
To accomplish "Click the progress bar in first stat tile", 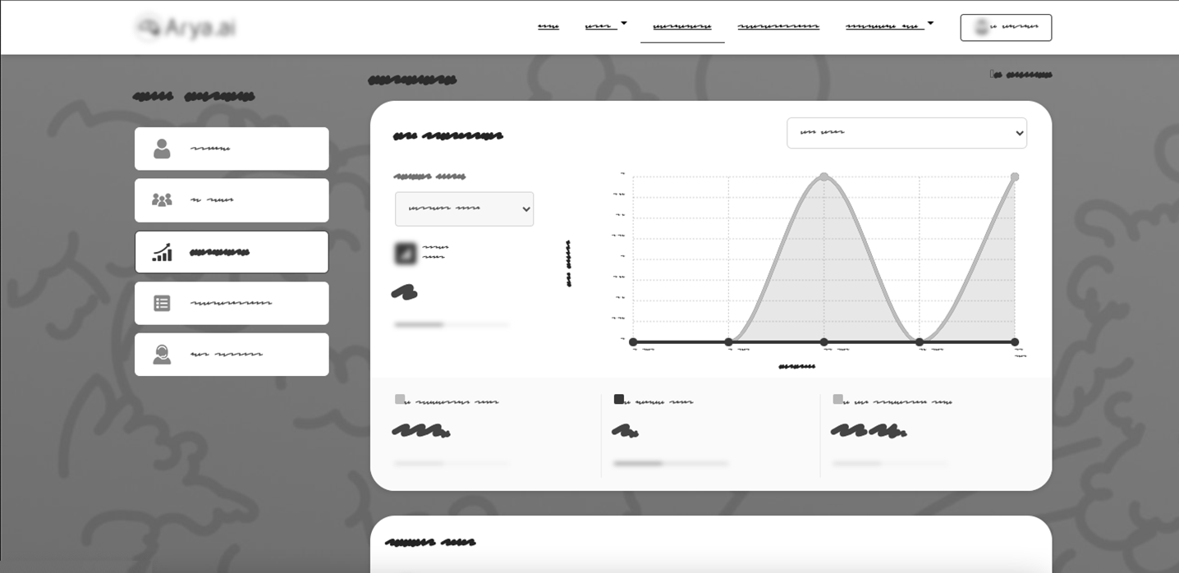I will (452, 464).
